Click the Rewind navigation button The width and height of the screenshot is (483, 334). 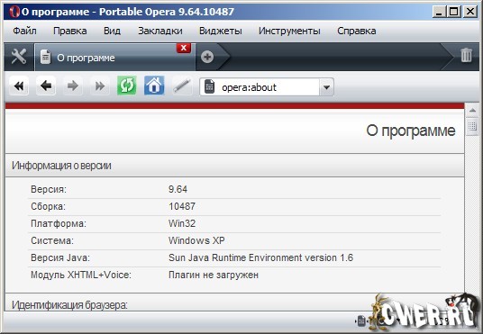[x=19, y=86]
